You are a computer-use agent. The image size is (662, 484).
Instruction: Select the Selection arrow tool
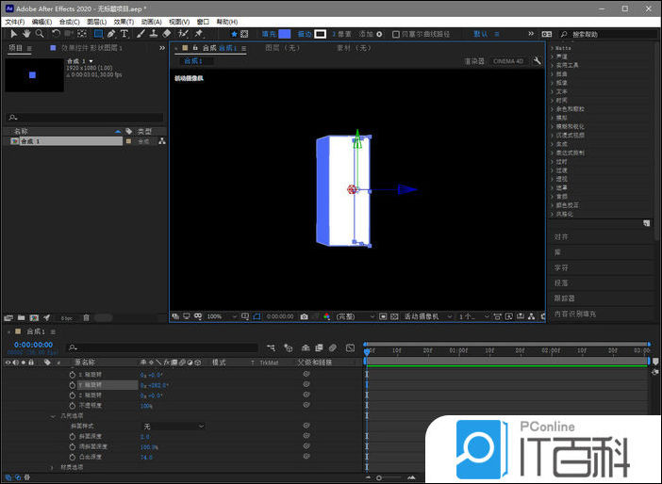pos(13,34)
